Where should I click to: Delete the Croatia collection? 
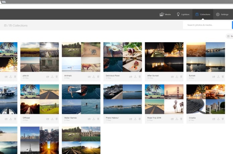[223, 119]
